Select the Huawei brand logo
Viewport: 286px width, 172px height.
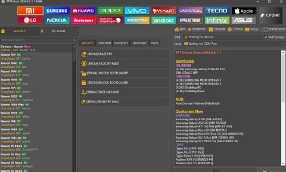[x=83, y=11]
